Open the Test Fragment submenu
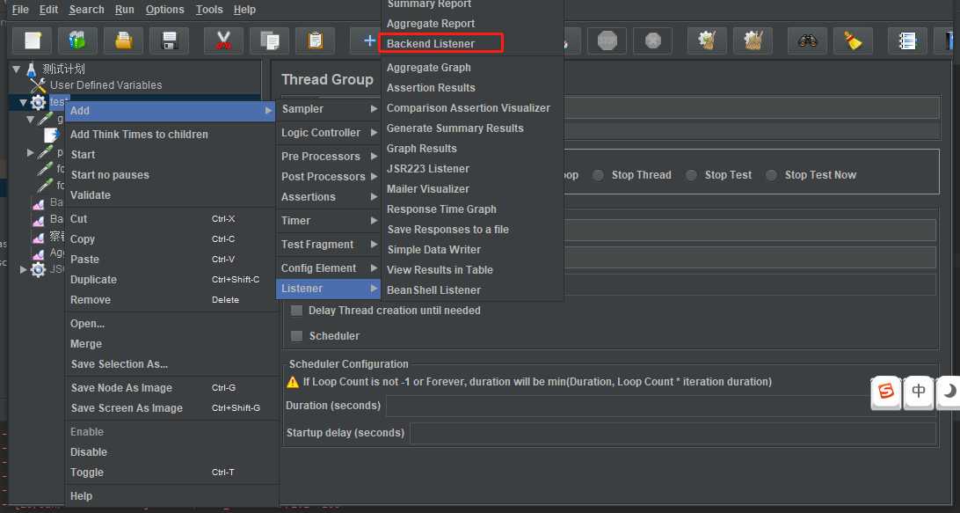Image resolution: width=960 pixels, height=513 pixels. pyautogui.click(x=328, y=245)
